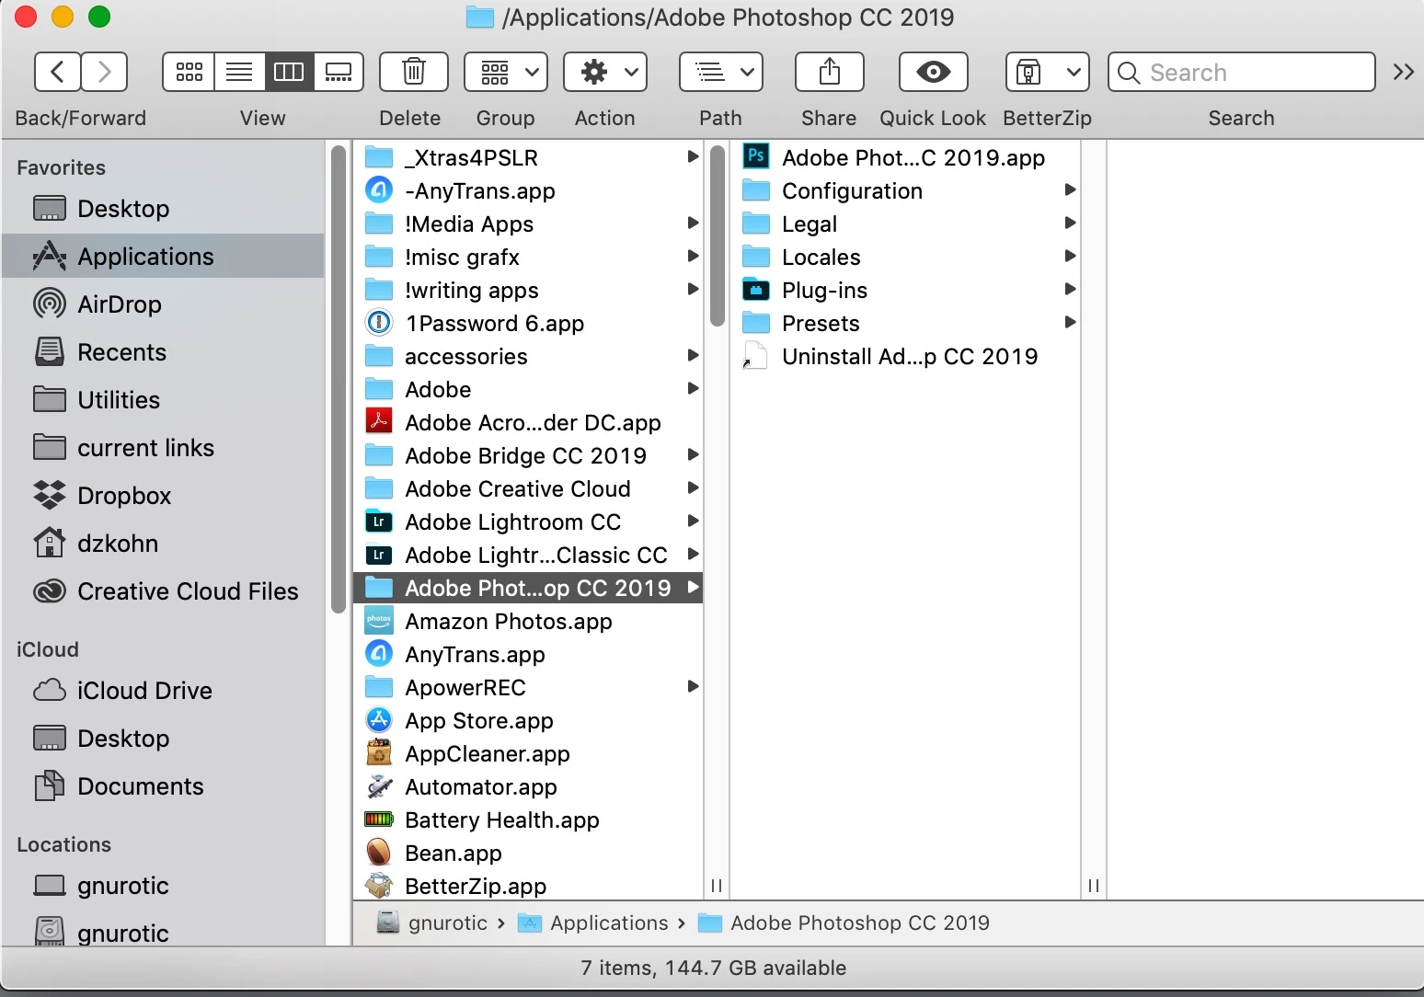The image size is (1424, 997).
Task: Select Automator.app
Action: 528,787
